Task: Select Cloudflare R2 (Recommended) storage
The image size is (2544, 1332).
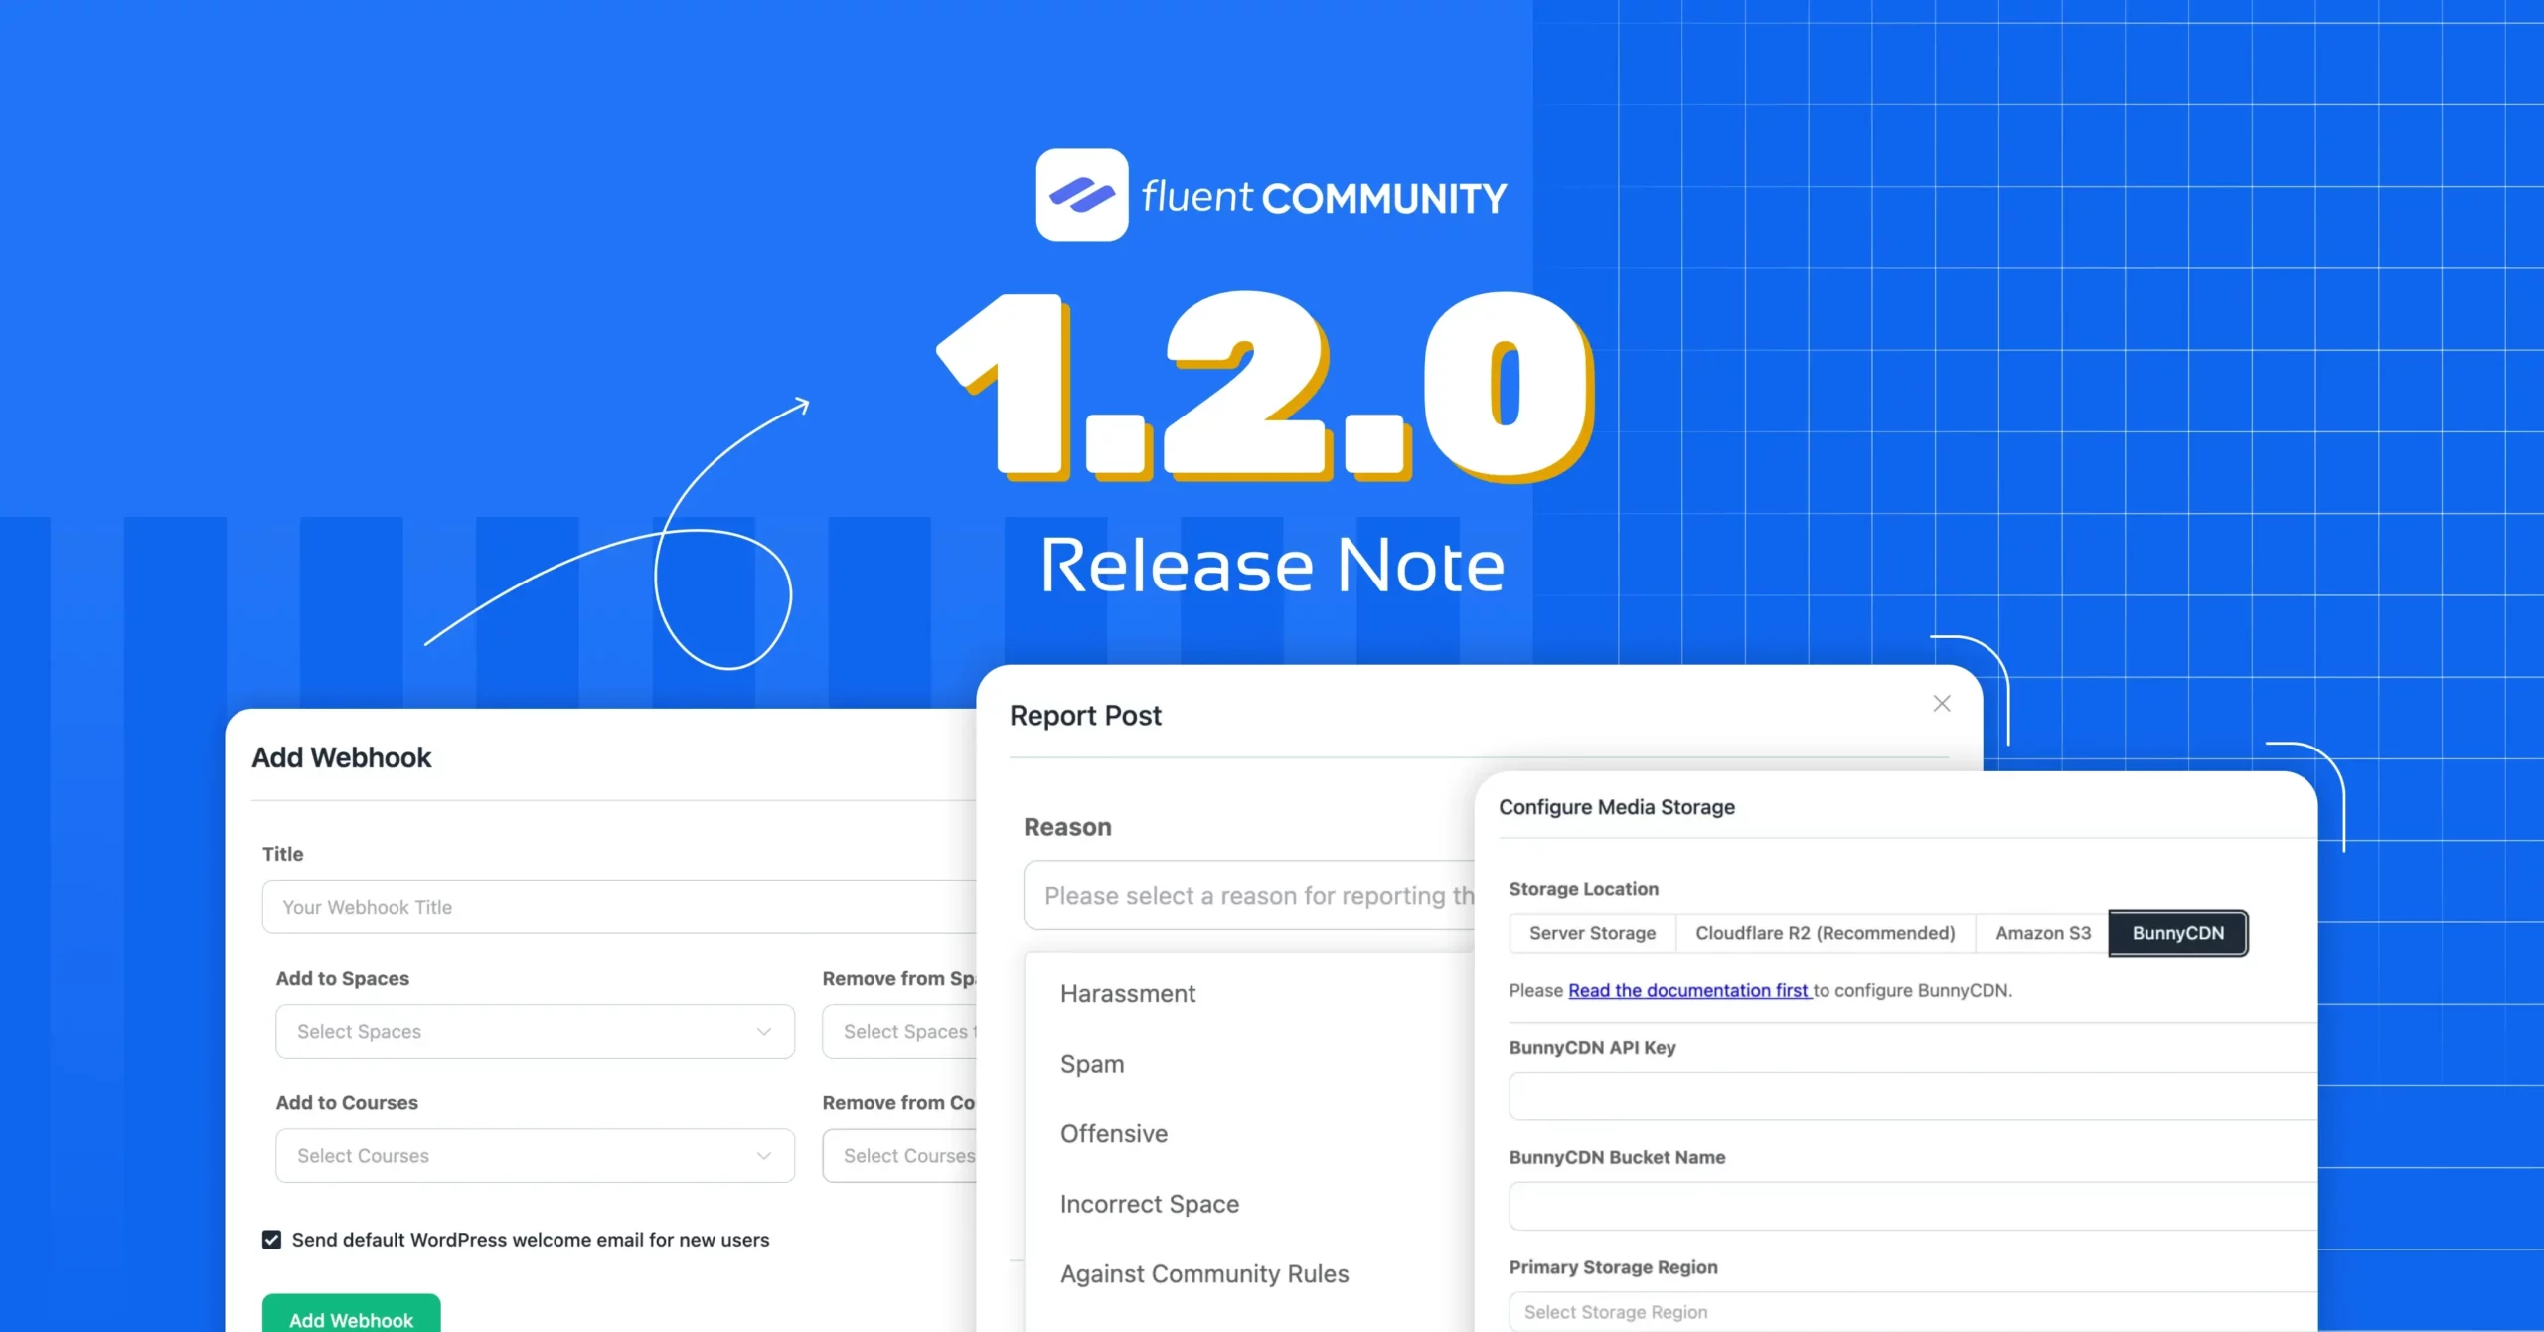Action: coord(1826,933)
